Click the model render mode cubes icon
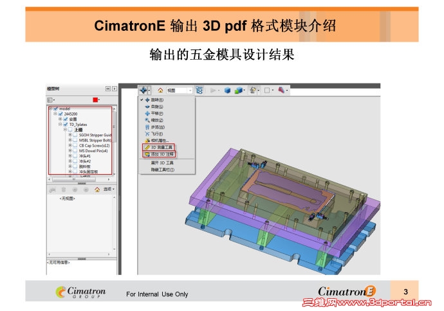Image resolution: width=444 pixels, height=311 pixels. (x=239, y=90)
